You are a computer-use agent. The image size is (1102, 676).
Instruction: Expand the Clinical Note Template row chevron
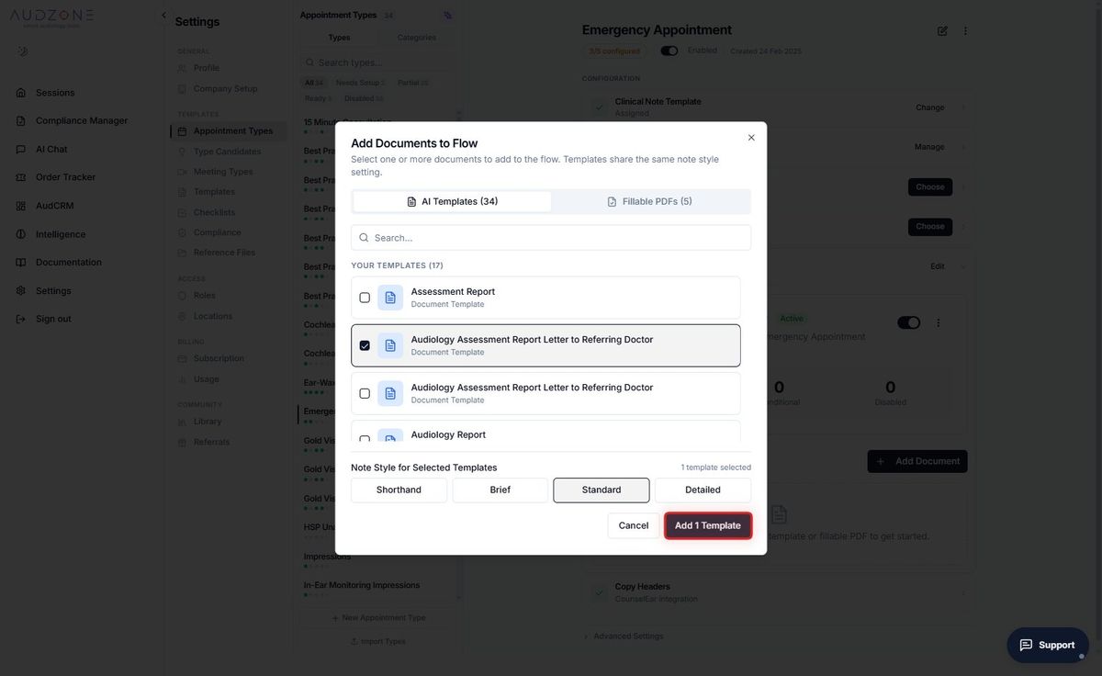963,107
